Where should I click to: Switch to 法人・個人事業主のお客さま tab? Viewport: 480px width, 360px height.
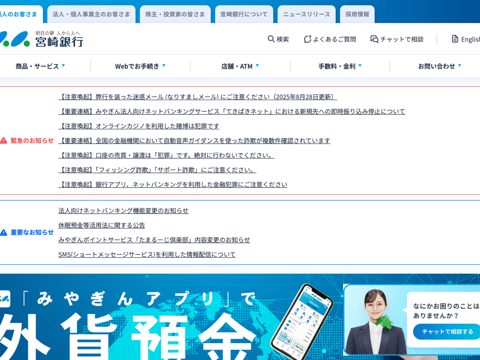tap(91, 14)
